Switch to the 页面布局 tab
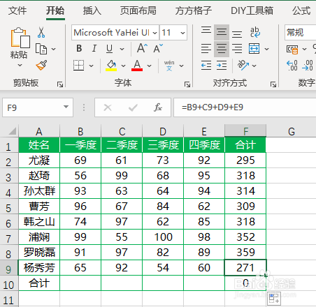Viewport: 316px width, 307px height. click(x=138, y=10)
